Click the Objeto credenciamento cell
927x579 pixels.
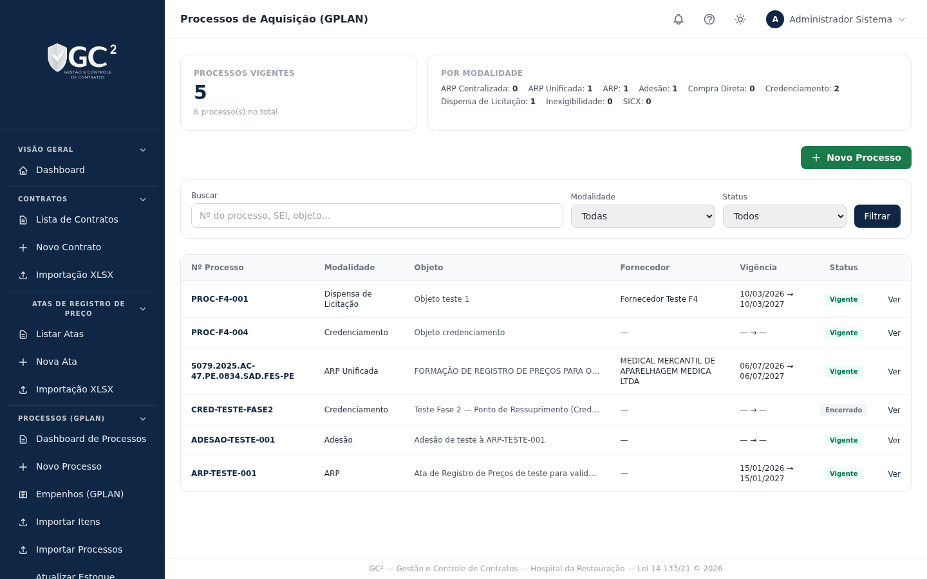(x=460, y=333)
